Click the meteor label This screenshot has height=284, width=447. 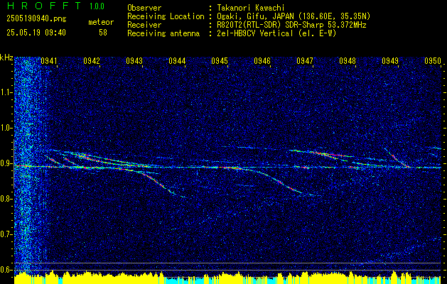coord(101,23)
